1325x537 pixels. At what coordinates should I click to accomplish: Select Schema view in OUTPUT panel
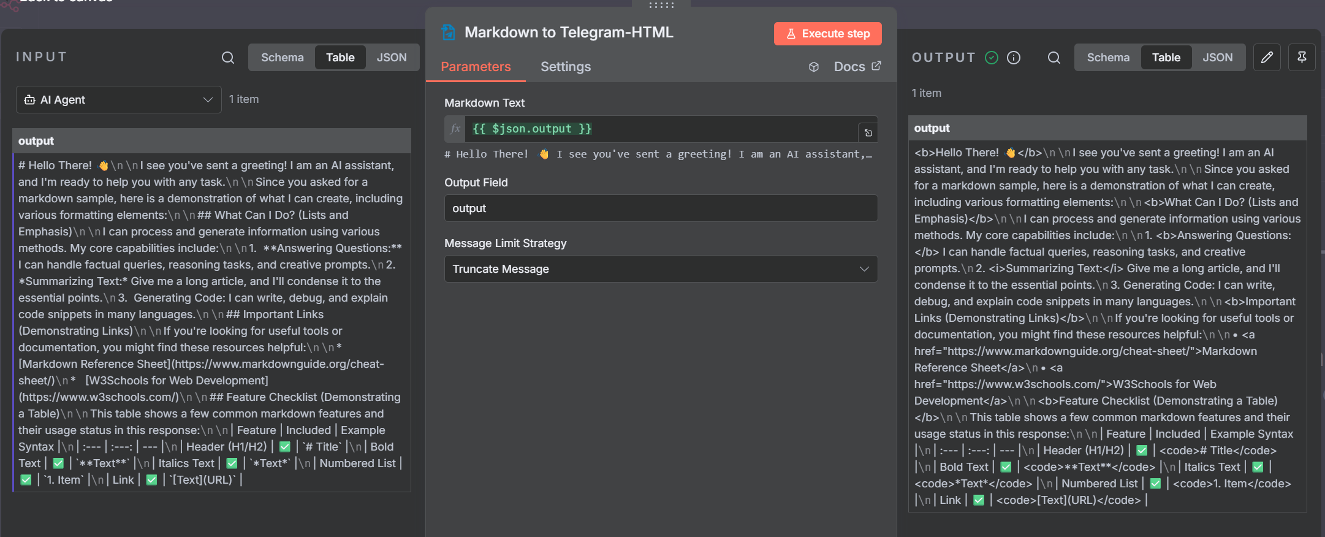(1108, 58)
